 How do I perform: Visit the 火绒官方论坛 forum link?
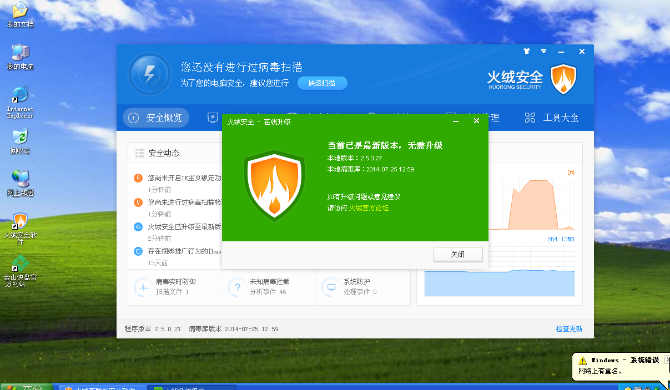coord(369,208)
